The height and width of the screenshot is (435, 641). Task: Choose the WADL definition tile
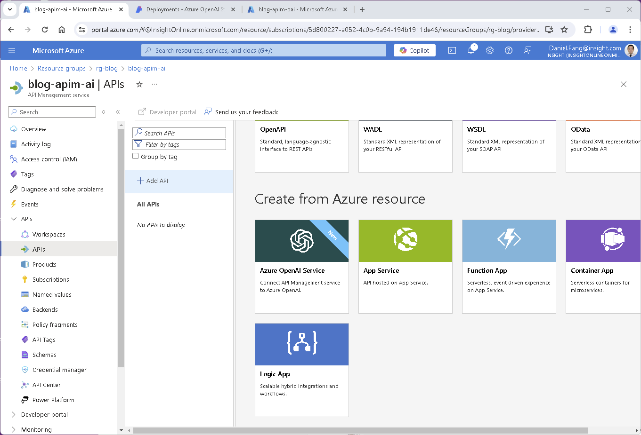(406, 146)
